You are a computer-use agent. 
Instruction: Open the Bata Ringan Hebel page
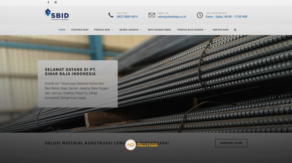click(x=160, y=30)
